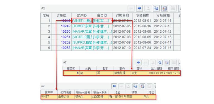Click arrival date 2012-08-16 cell
Screen dimensions: 214x104
143,26
